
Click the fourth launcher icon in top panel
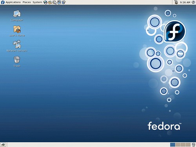pyautogui.click(x=59, y=2)
